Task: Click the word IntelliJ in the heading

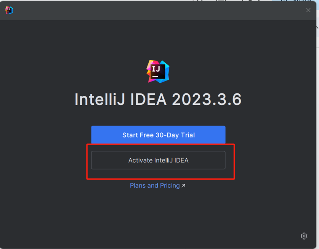Action: click(x=100, y=100)
